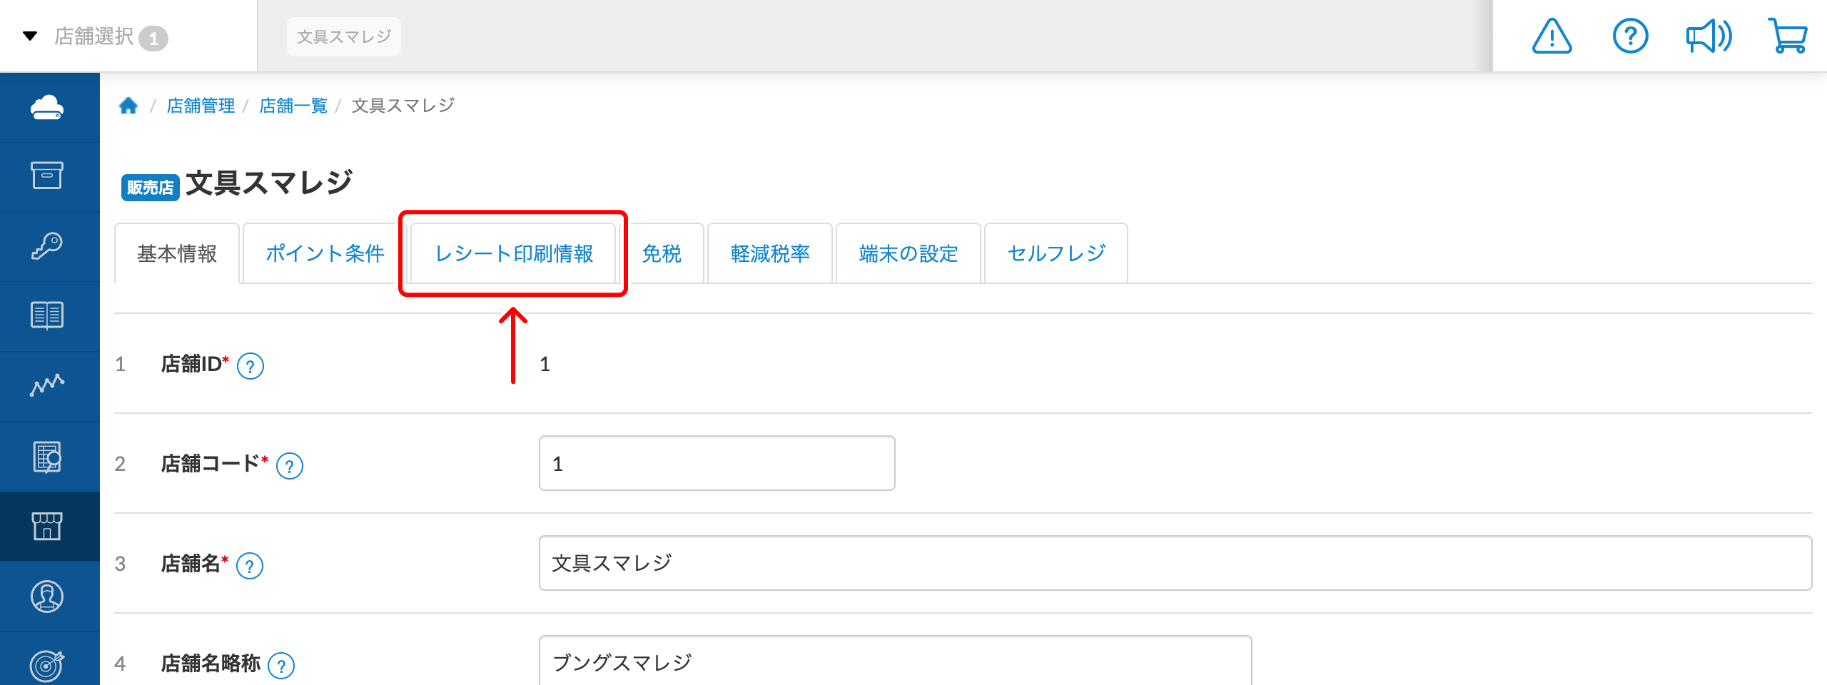Open the store management sidebar icon
The height and width of the screenshot is (685, 1827).
47,527
